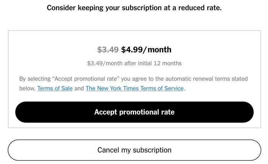Click the quoted "Accept promotional rate" phrase in the disclaimer
Image resolution: width=268 pixels, height=164 pixels.
pos(86,79)
